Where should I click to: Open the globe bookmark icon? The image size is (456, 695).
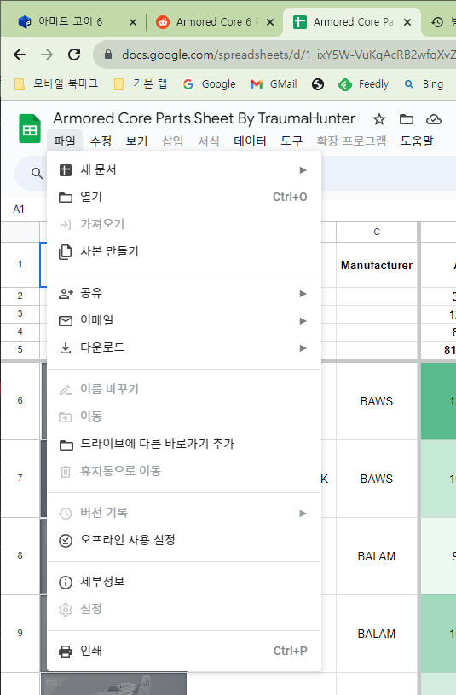pyautogui.click(x=318, y=84)
